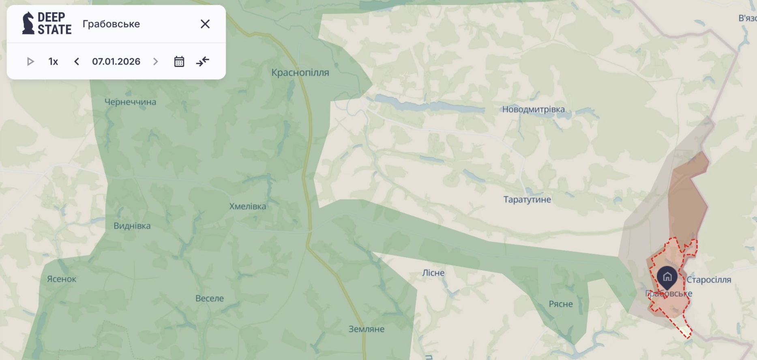
Task: Start timeline playback with the play icon
Action: pos(30,62)
